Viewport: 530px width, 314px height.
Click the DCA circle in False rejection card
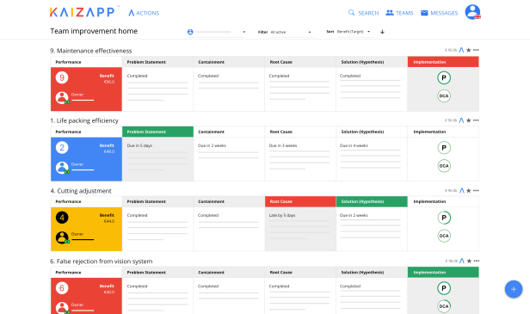tap(444, 306)
